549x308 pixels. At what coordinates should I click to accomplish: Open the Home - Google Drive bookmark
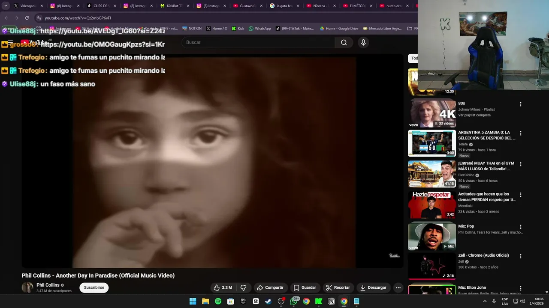pyautogui.click(x=339, y=29)
